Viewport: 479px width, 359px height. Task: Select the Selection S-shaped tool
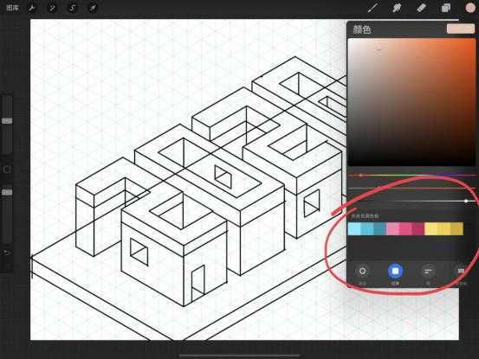[x=73, y=8]
